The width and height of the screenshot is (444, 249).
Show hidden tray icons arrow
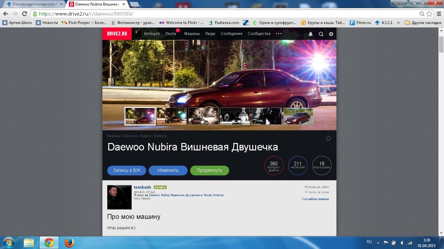point(378,243)
